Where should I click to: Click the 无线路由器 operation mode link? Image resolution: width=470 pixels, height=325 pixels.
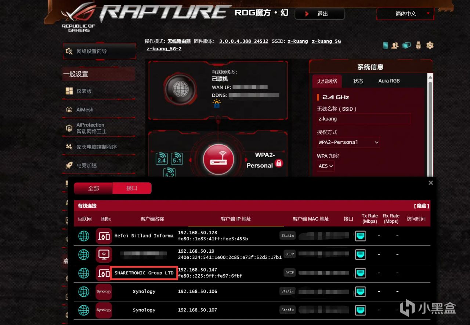tap(179, 41)
